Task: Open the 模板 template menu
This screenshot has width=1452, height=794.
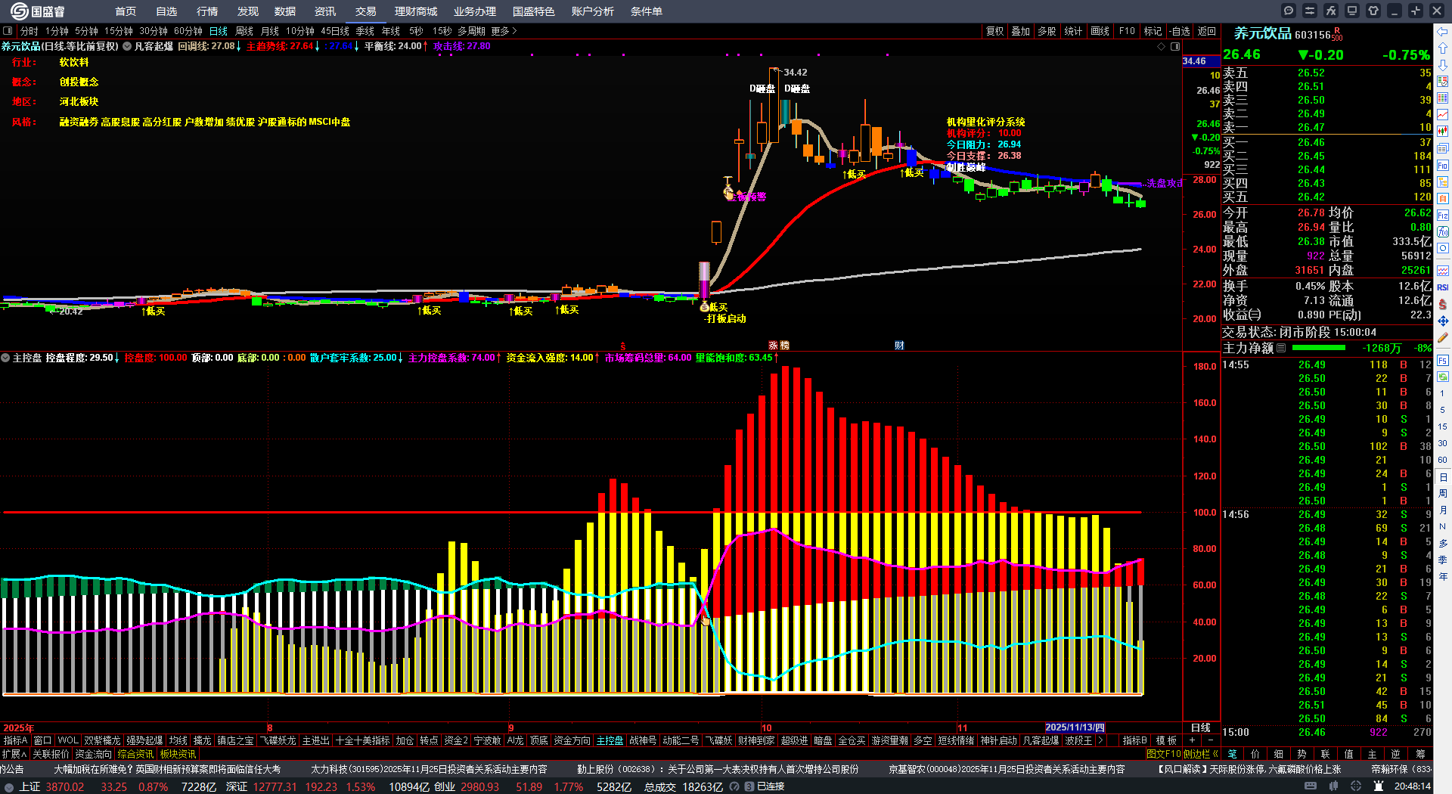Action: (1166, 740)
